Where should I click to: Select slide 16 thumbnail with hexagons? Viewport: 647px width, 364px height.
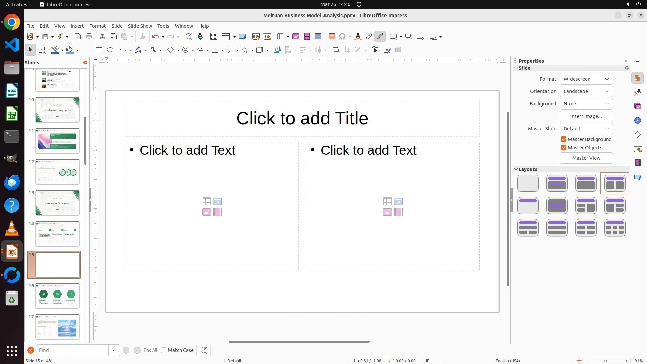click(x=57, y=296)
